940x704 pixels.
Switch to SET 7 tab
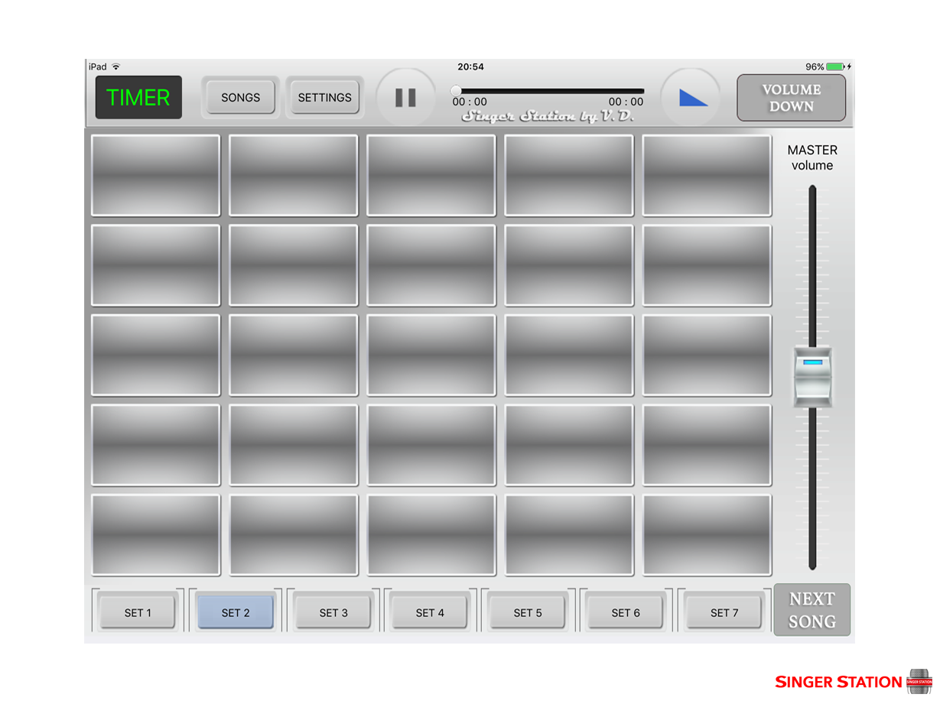tap(724, 612)
